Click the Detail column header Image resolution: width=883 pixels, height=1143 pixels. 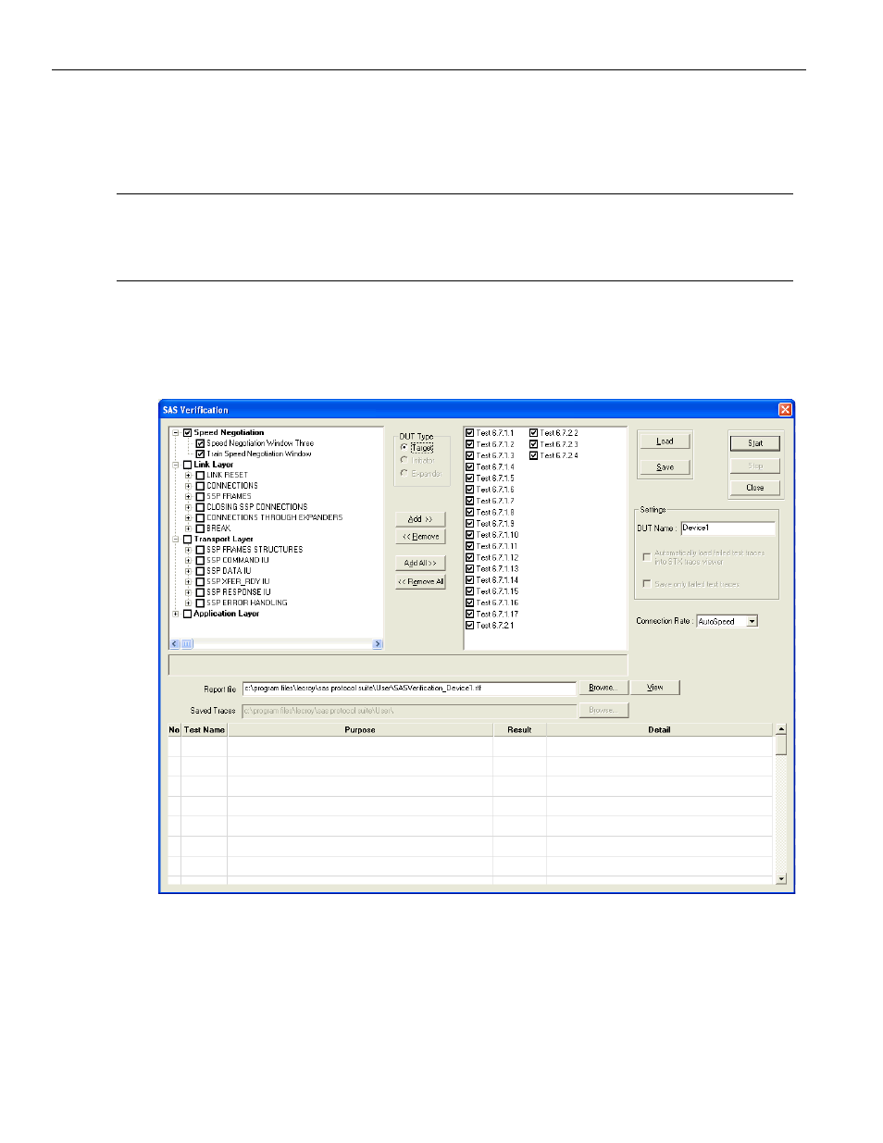click(x=659, y=730)
